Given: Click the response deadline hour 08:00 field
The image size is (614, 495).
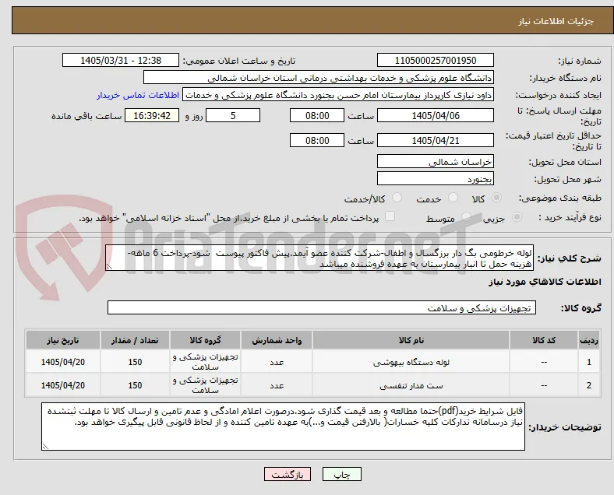Looking at the screenshot, I should [317, 116].
